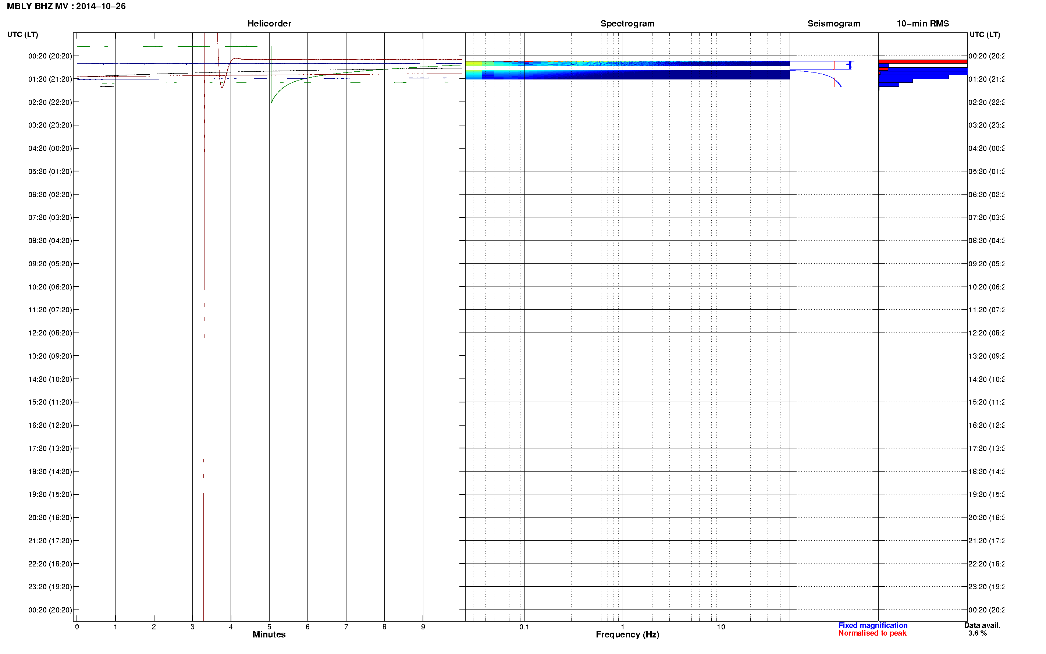Click the '19:20 (15:20)' left time label

50,494
